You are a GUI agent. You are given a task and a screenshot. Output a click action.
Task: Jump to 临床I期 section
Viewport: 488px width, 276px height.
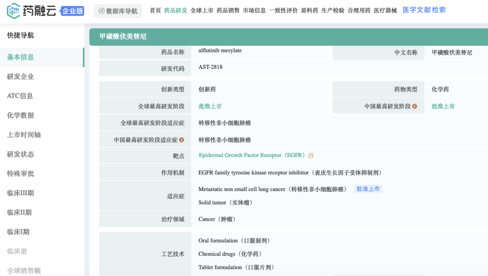pos(19,232)
